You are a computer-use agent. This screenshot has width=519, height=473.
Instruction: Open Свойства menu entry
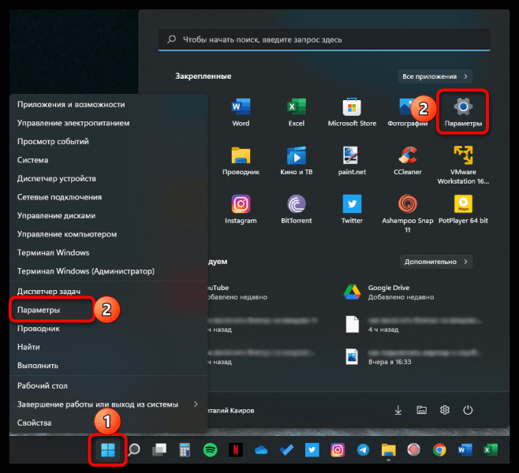click(x=108, y=423)
